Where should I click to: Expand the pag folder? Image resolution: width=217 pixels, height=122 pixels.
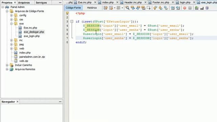[12, 44]
